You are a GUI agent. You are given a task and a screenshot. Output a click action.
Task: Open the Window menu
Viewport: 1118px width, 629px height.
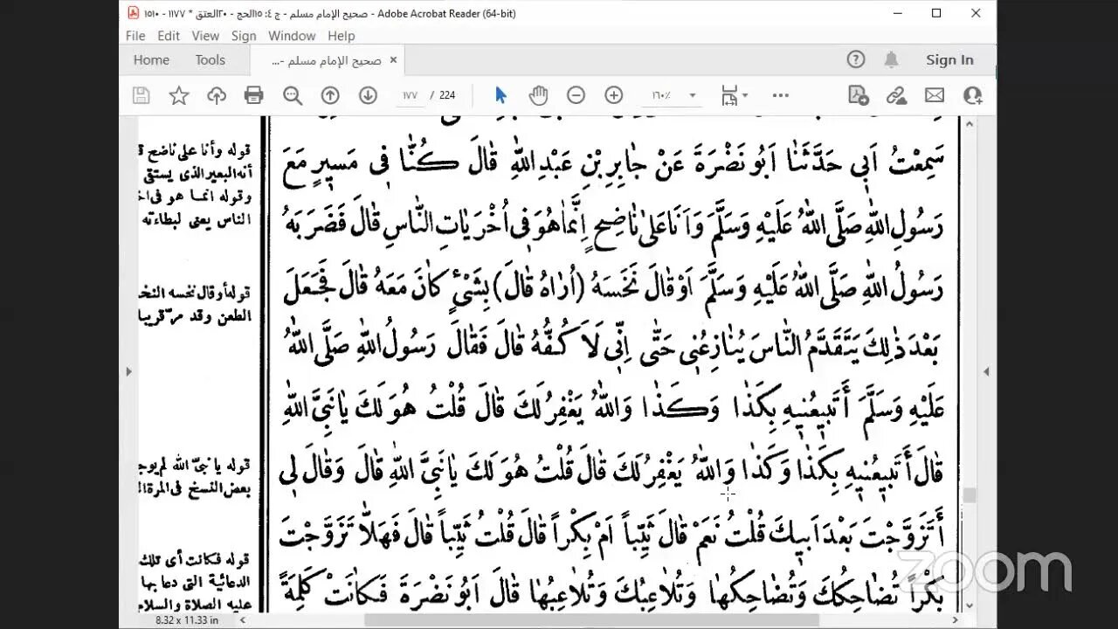tap(292, 36)
